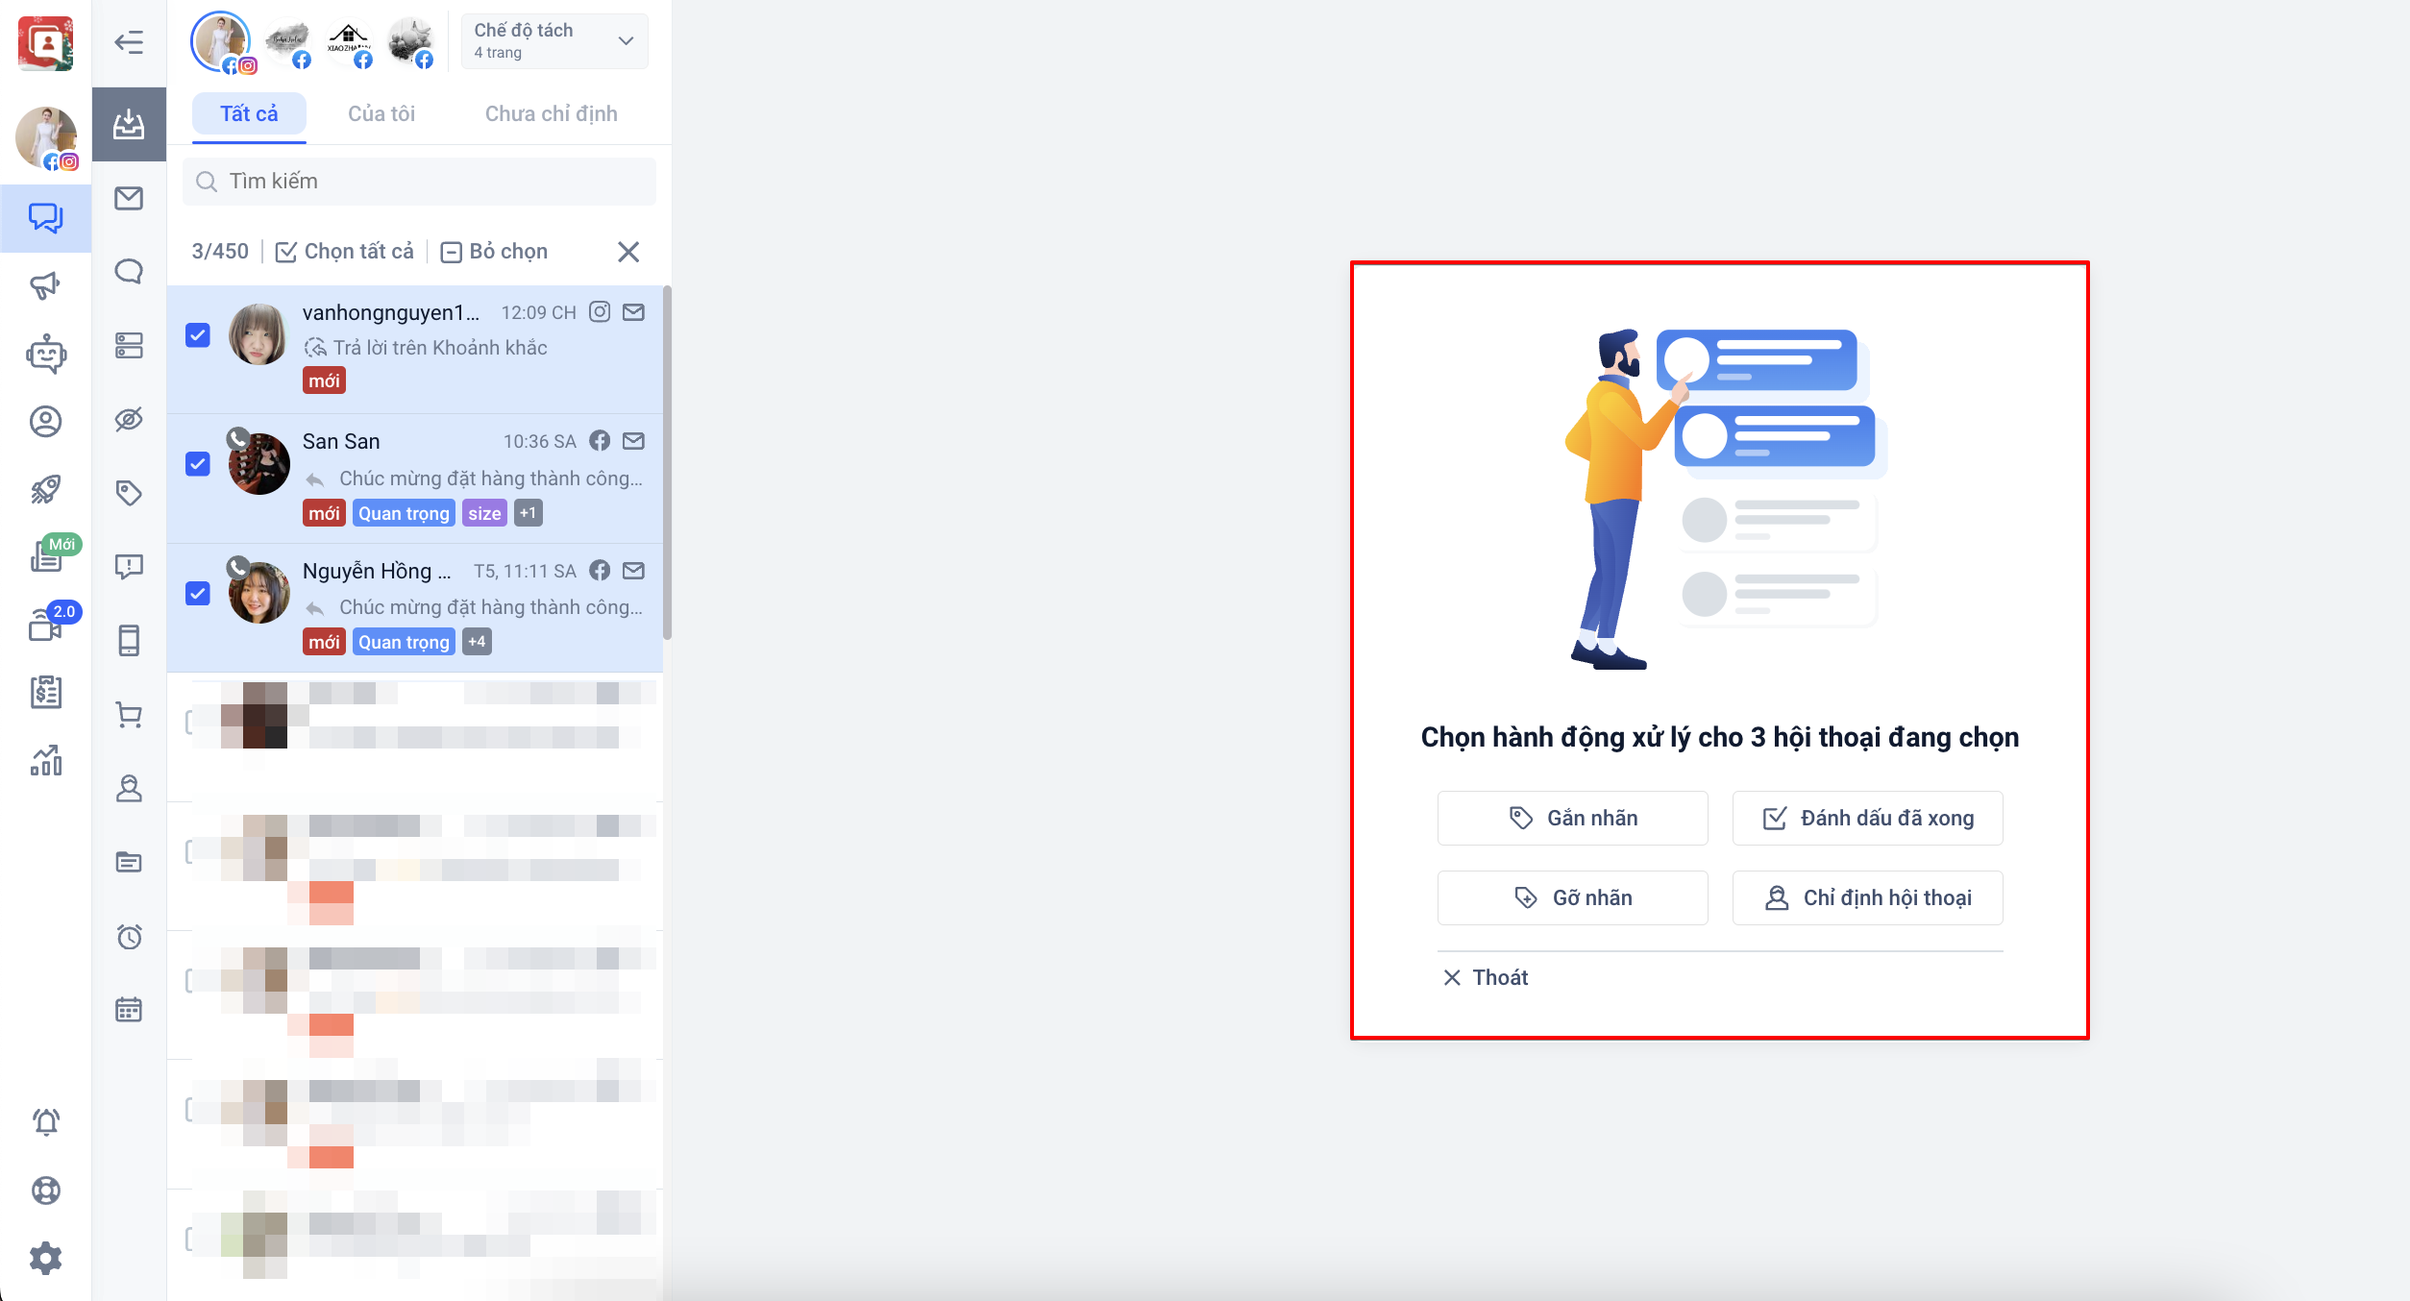Click the alarm clock reminder filter icon
This screenshot has width=2410, height=1301.
click(129, 936)
